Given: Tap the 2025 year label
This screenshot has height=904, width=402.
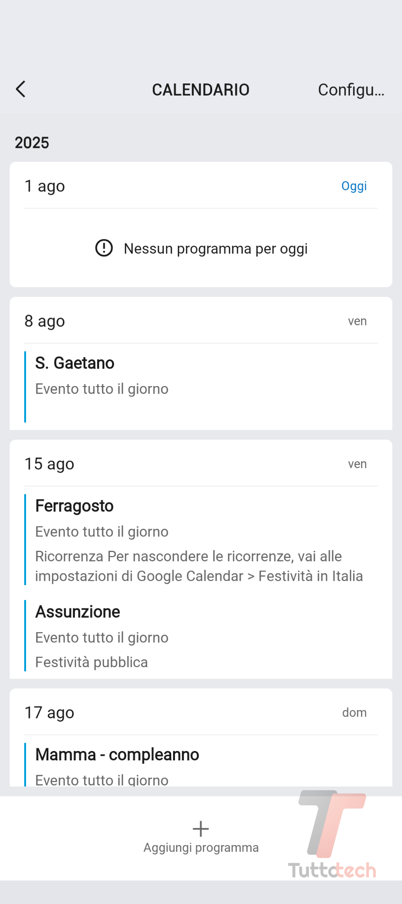Looking at the screenshot, I should pos(32,143).
